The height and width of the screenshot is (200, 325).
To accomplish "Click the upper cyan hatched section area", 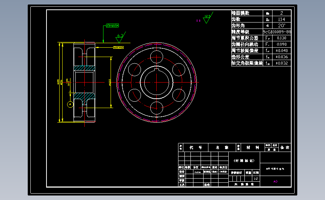I will [x=84, y=68].
